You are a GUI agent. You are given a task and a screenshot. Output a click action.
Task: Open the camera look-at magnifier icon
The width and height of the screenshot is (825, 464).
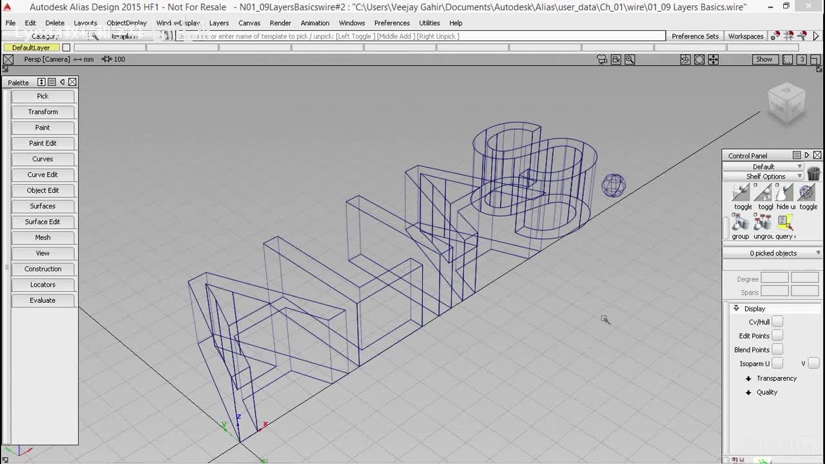click(x=630, y=59)
